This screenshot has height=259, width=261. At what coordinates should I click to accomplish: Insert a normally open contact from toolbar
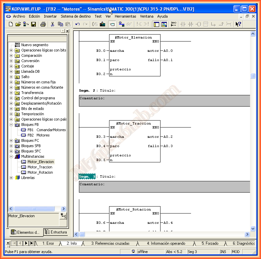[183, 24]
